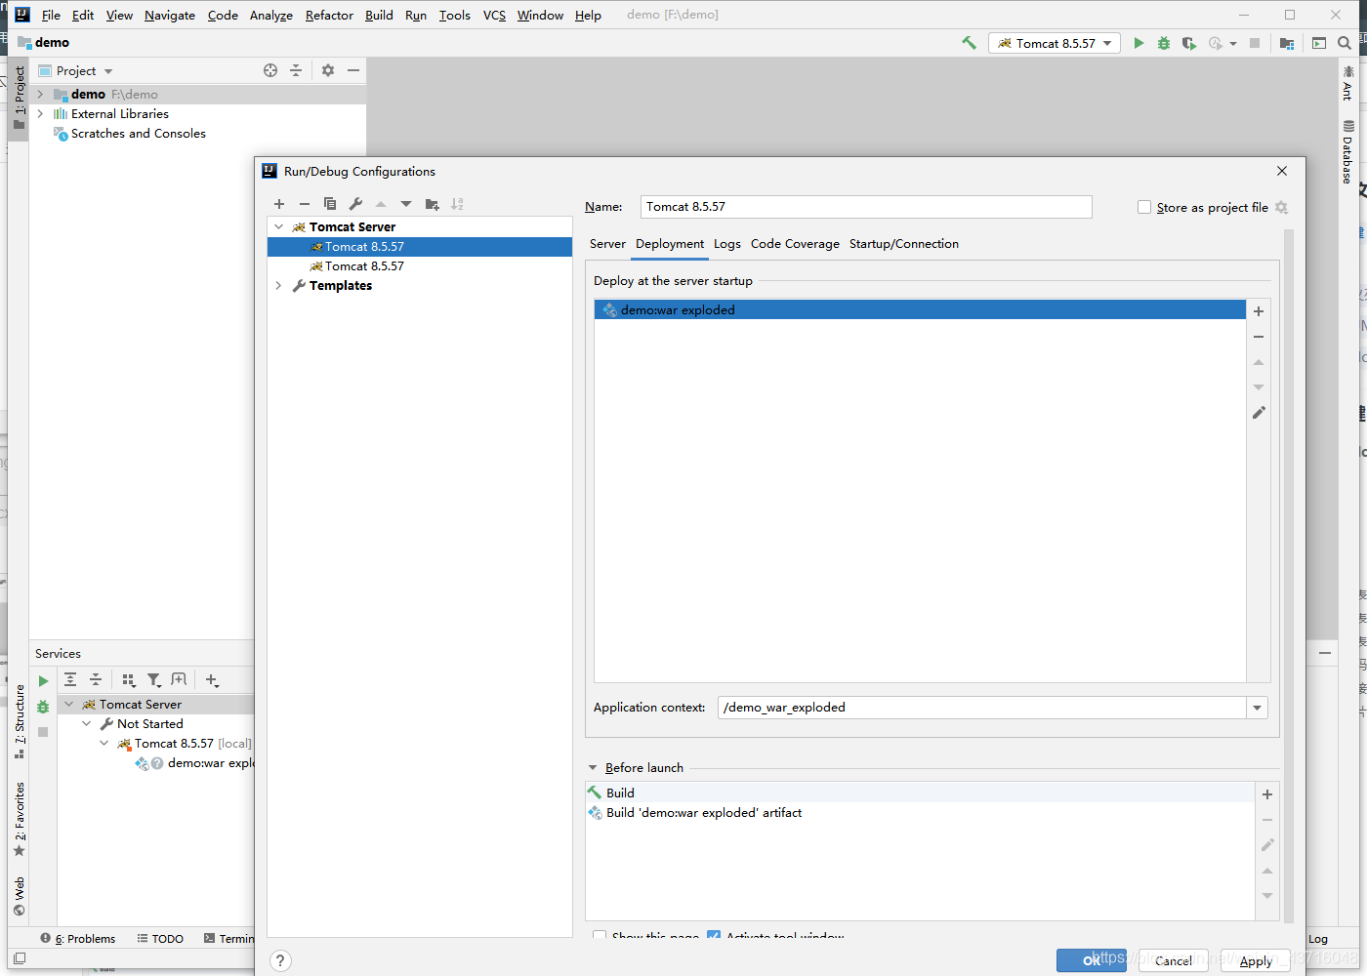Image resolution: width=1367 pixels, height=976 pixels.
Task: Toggle the Activate tool window checkbox
Action: (714, 936)
